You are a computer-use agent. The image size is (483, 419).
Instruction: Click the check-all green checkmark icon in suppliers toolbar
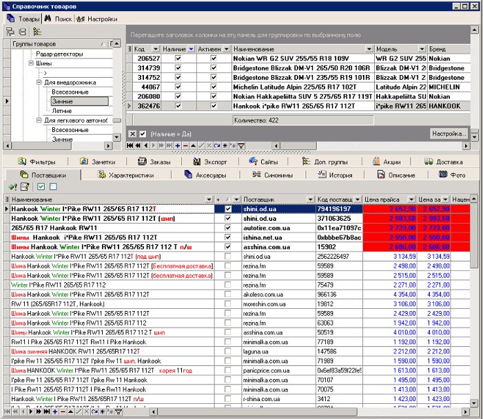tap(41, 187)
